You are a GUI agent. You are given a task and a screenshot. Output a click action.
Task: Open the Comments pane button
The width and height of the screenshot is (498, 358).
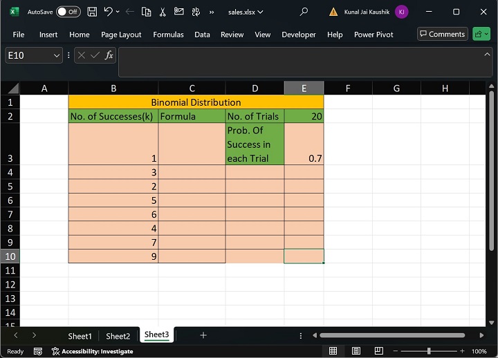(x=441, y=34)
